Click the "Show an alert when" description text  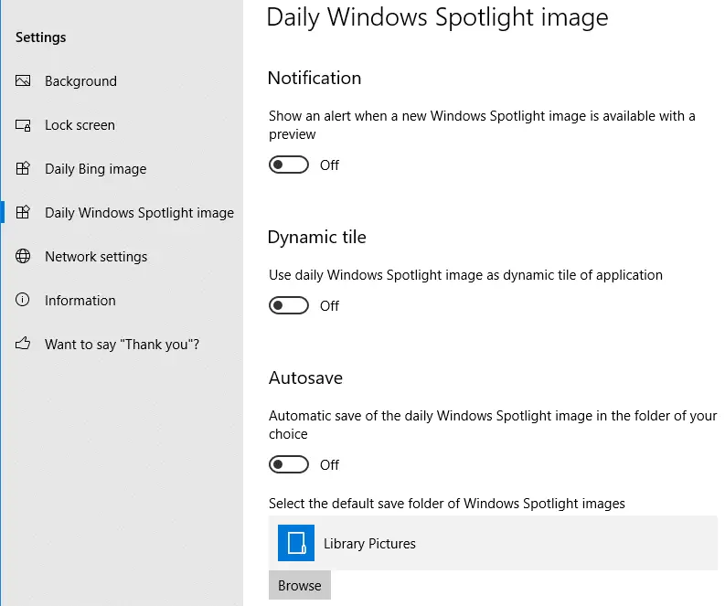(x=482, y=125)
